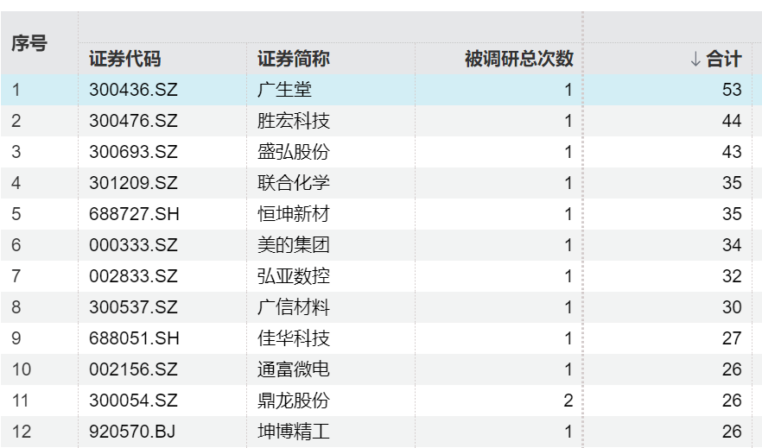Select stock code 688051.SH

[x=134, y=338]
